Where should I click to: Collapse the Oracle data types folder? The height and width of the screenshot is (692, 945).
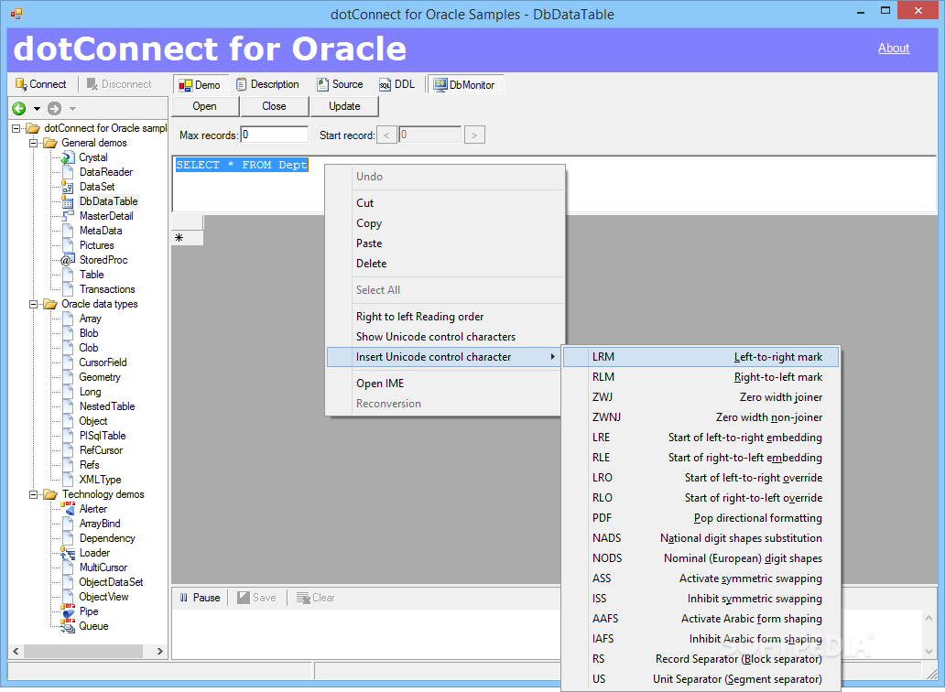click(34, 304)
